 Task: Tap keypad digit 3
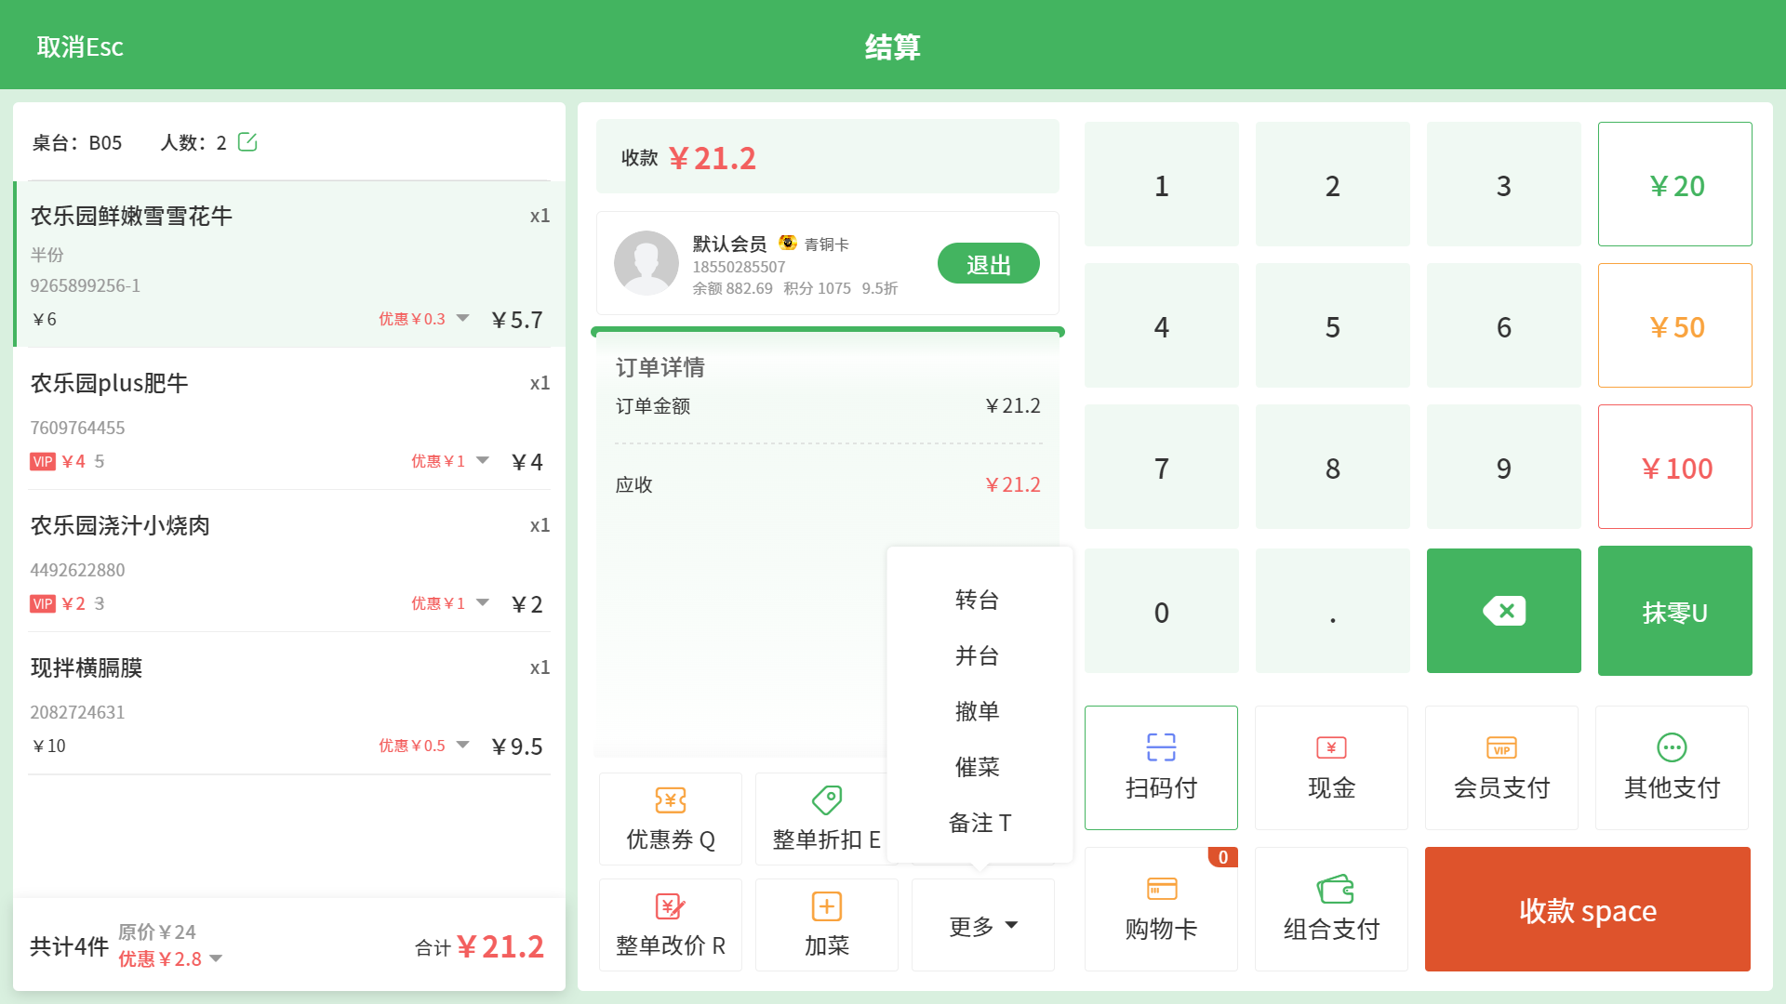click(1503, 184)
